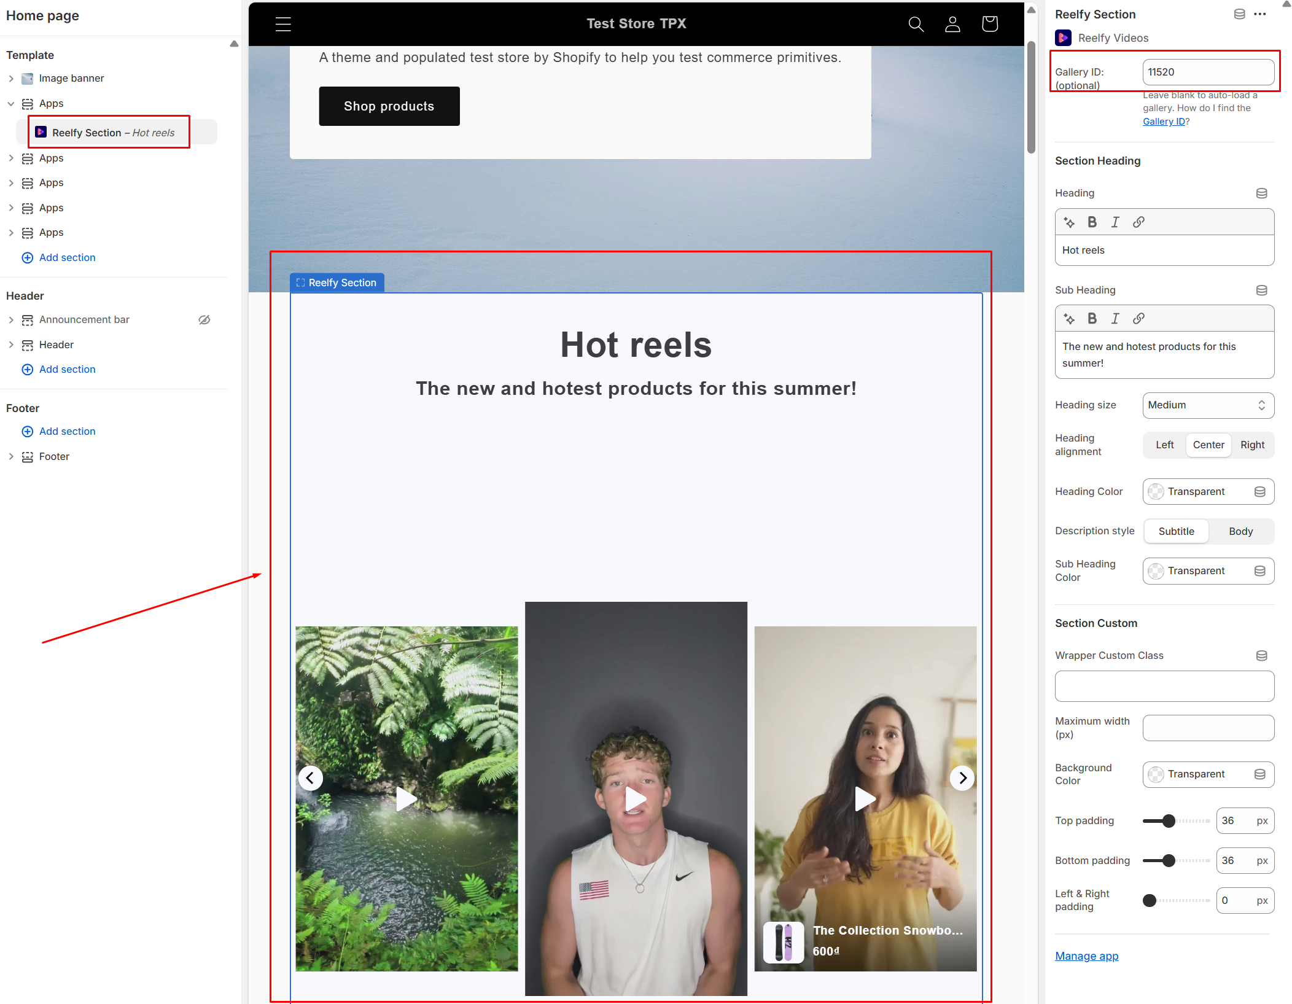The height and width of the screenshot is (1004, 1292).
Task: Select Body description style
Action: 1240,532
